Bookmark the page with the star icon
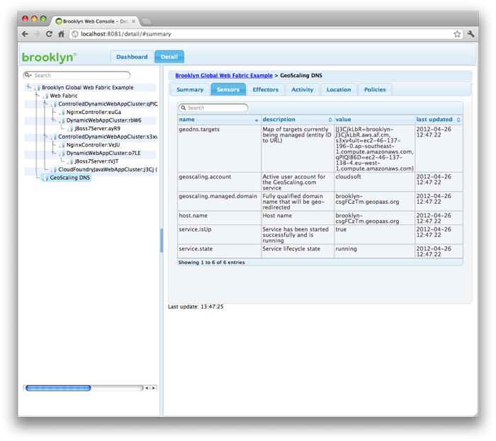 (x=457, y=33)
